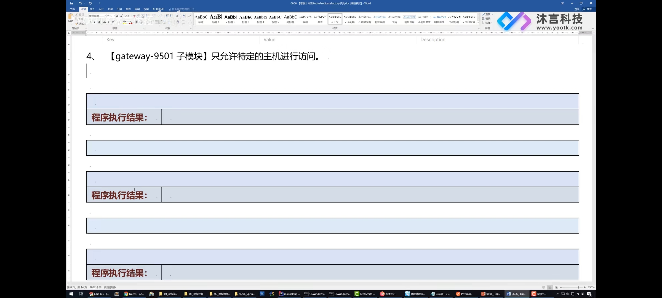
Task: Click the Clear Formatting eraser icon
Action: [134, 16]
